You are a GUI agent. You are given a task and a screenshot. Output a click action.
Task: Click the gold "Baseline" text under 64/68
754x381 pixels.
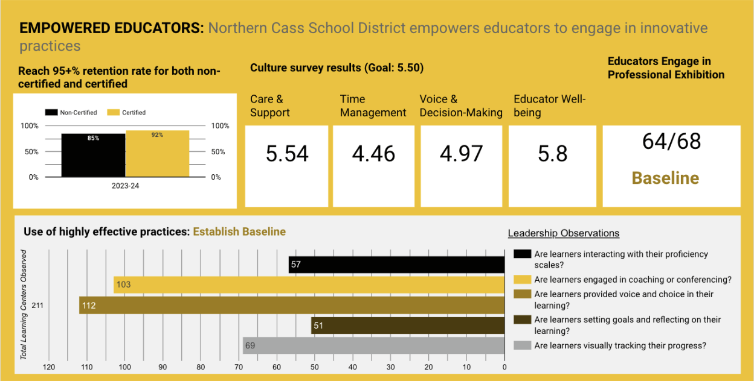665,178
